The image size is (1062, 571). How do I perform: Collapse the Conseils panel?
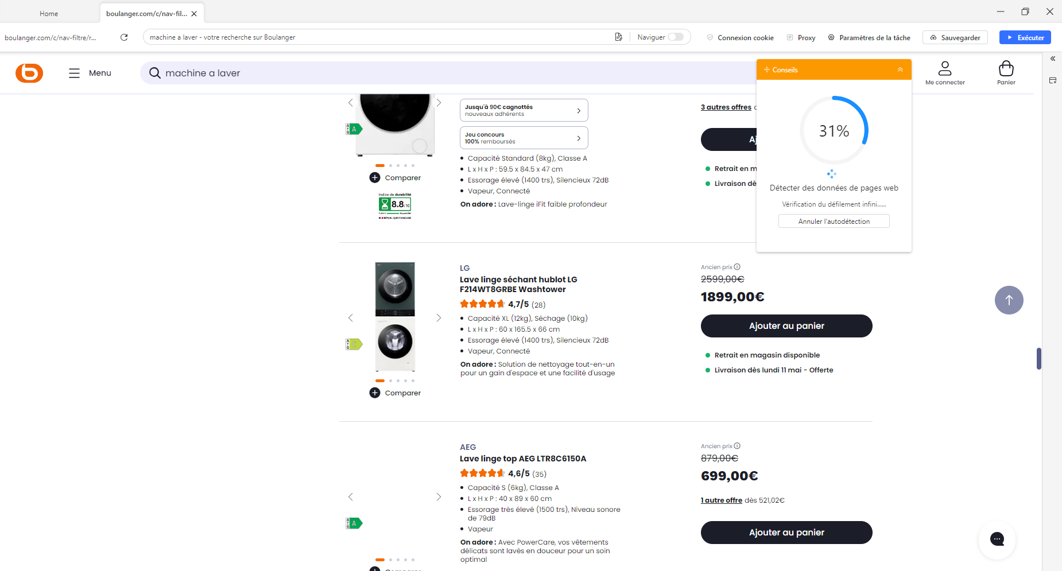tap(900, 69)
